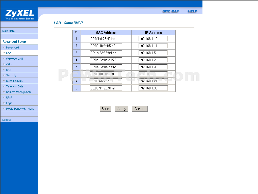Click the Media Bandwidth Mgnt. bullet icon
Viewport: 258px width, 194px height.
click(4, 109)
